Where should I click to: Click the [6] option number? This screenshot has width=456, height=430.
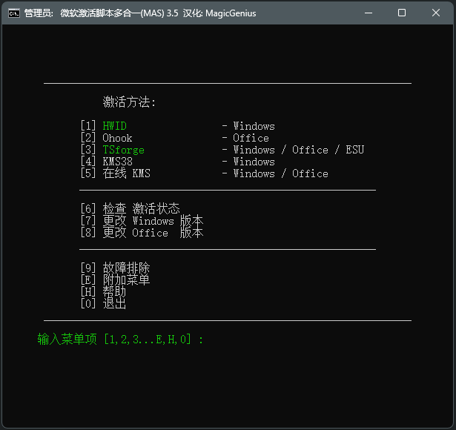[x=88, y=209]
